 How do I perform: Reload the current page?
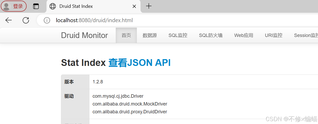[x=26, y=20]
